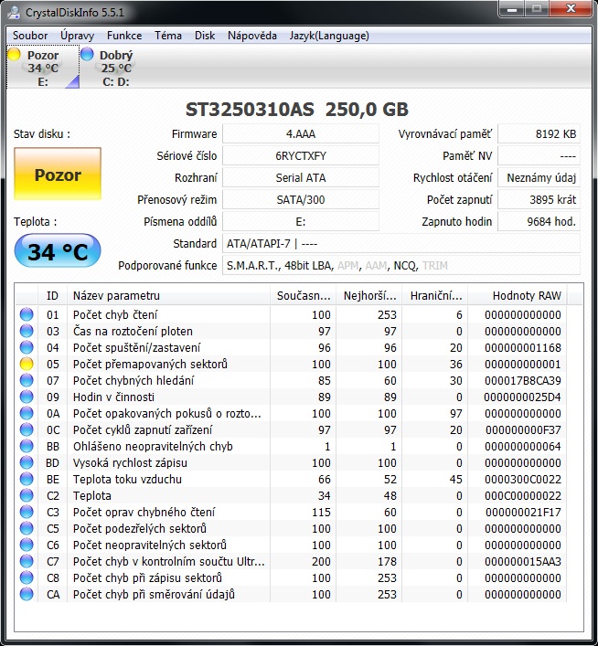Click the serial number field 6RYCTXFY
The height and width of the screenshot is (646, 598).
point(301,155)
